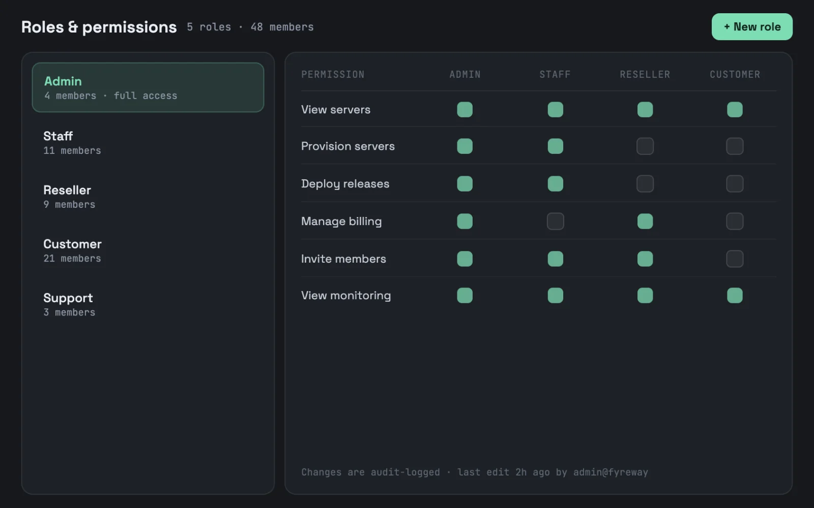Toggle Invite members for Admin

point(464,259)
